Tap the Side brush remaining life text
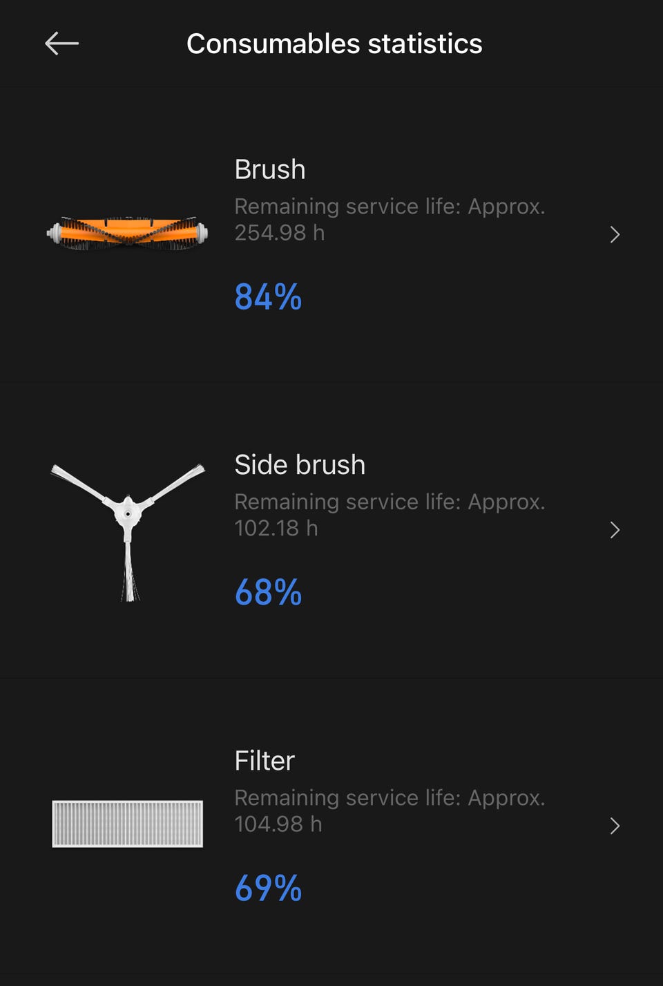 click(x=390, y=515)
